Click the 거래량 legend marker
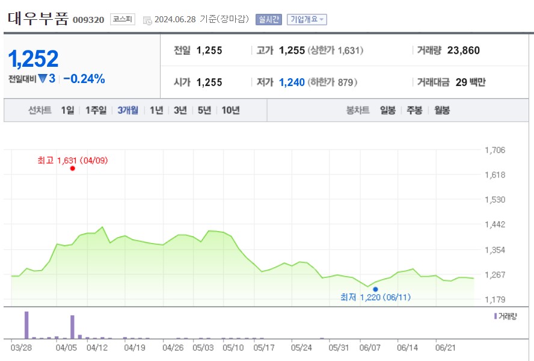Screen dimensions: 534x361 (x=496, y=316)
